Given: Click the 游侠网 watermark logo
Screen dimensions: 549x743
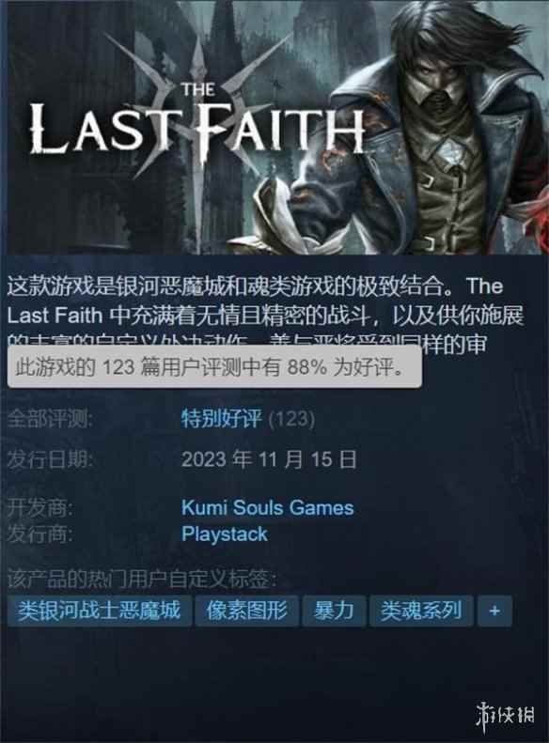Looking at the screenshot, I should [506, 715].
